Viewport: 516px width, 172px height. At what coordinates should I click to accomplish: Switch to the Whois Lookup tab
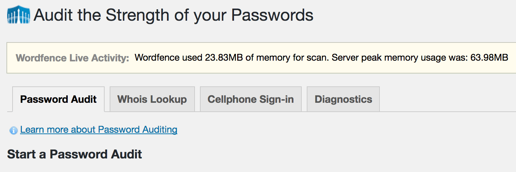point(152,99)
